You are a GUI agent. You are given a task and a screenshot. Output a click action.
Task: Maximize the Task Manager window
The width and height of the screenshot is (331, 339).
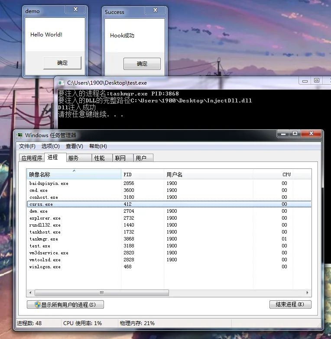295,134
